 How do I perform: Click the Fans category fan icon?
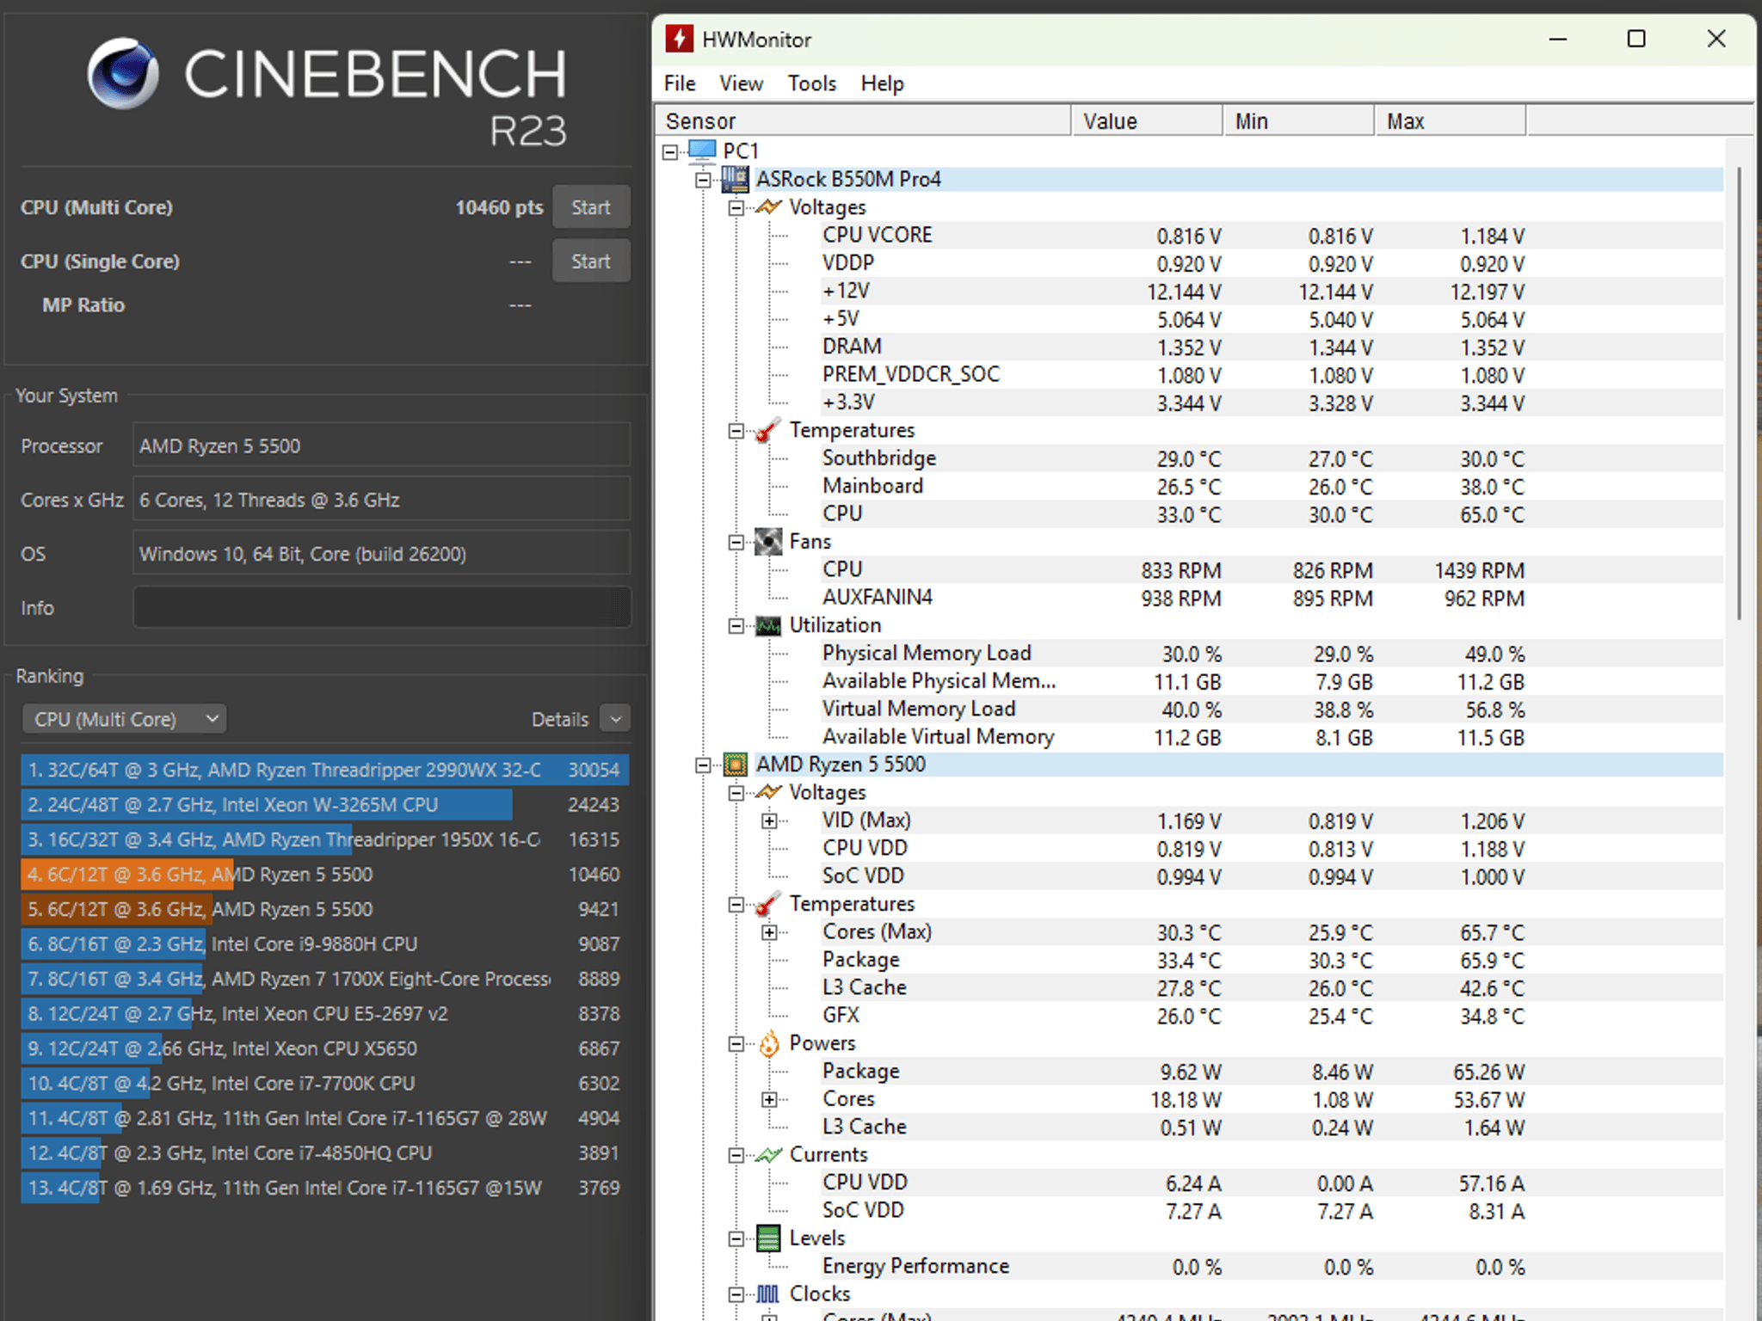tap(768, 542)
